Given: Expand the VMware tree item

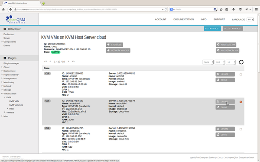Looking at the screenshot, I should pyautogui.click(x=5, y=112).
